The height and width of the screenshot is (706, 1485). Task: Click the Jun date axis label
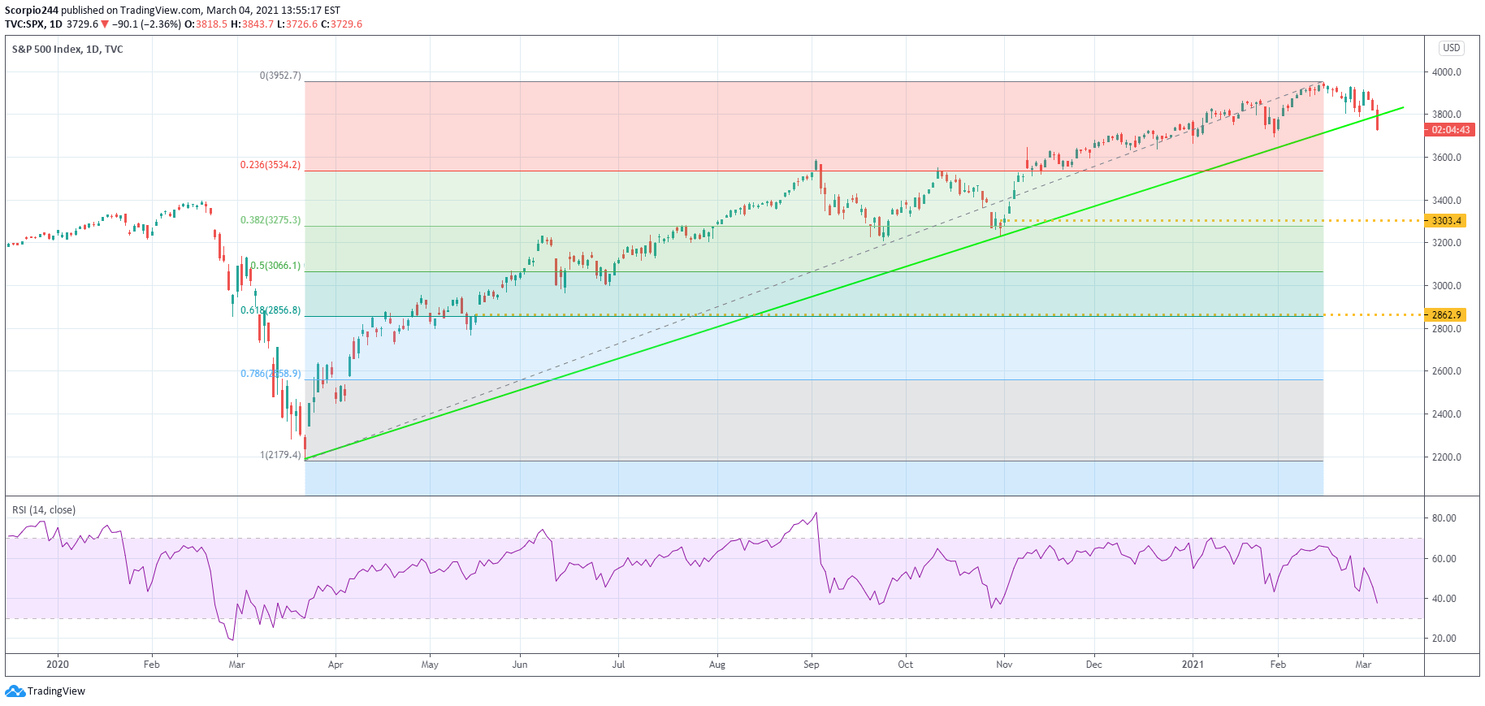tap(520, 665)
